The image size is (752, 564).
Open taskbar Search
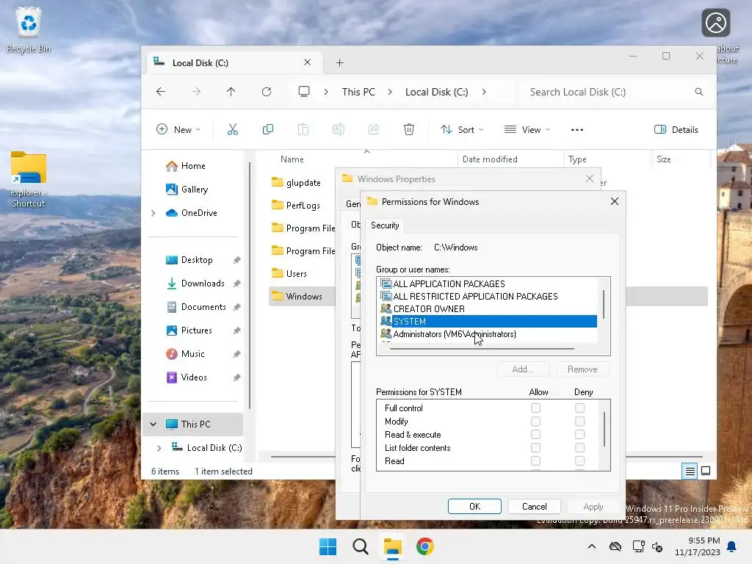click(x=360, y=546)
